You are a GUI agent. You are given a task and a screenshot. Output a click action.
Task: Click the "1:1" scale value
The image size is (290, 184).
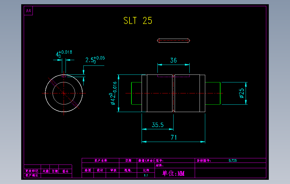[x=146, y=175]
